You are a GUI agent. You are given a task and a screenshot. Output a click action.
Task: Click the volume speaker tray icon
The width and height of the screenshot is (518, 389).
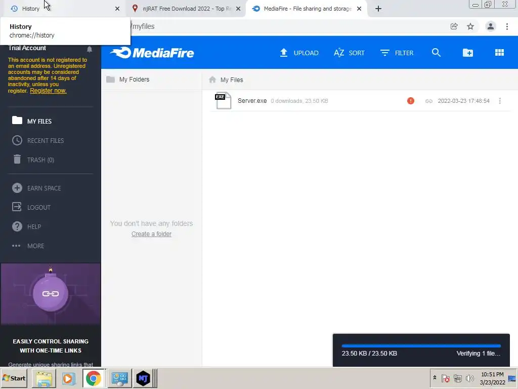(x=469, y=378)
